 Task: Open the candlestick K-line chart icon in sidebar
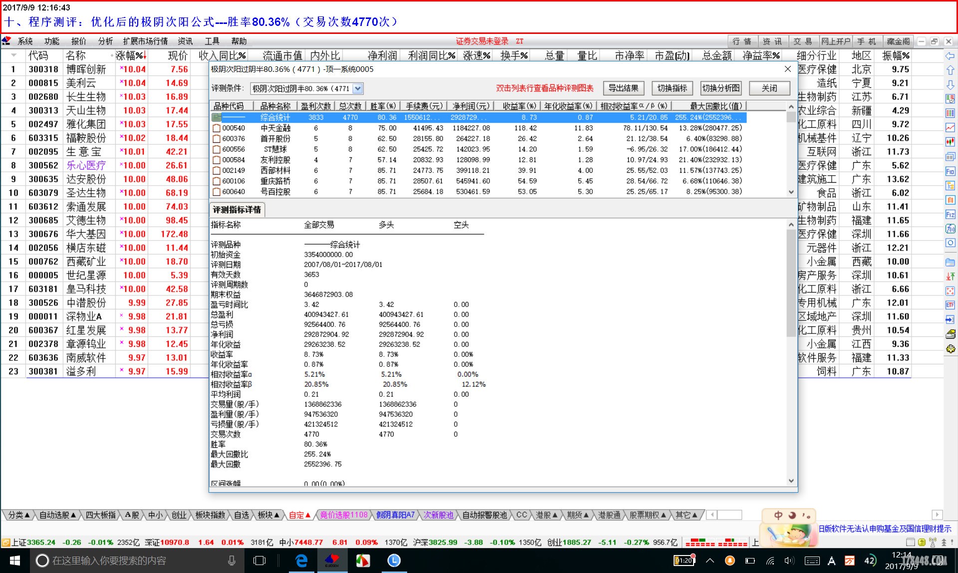coord(950,142)
